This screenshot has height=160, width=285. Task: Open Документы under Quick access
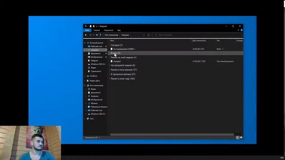point(95,53)
